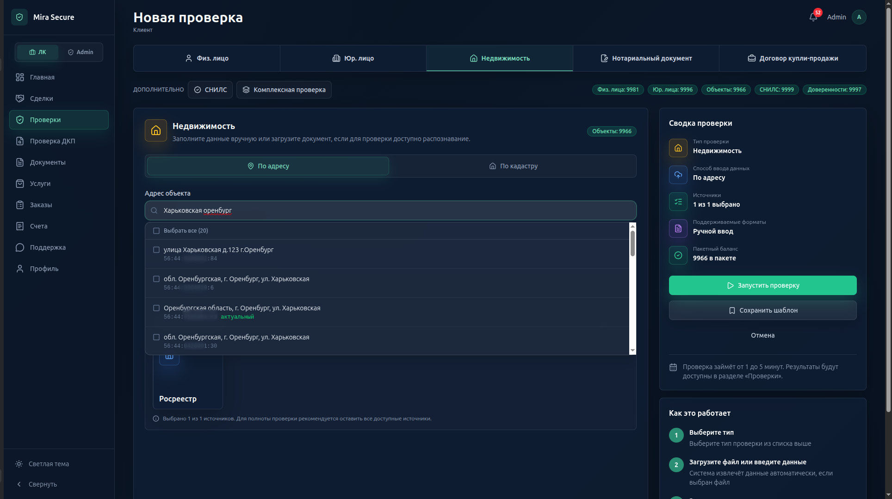892x499 pixels.
Task: Open the Договор купли-продажи tab
Action: (793, 58)
